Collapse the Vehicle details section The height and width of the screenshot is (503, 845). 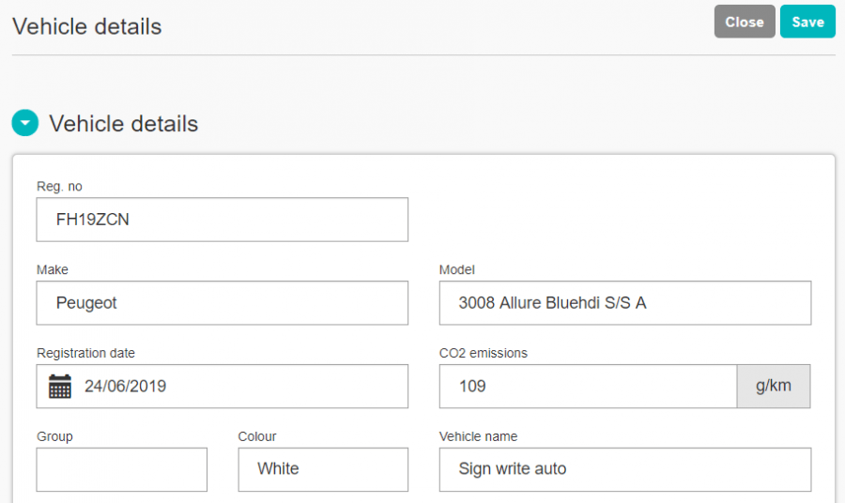pyautogui.click(x=24, y=123)
